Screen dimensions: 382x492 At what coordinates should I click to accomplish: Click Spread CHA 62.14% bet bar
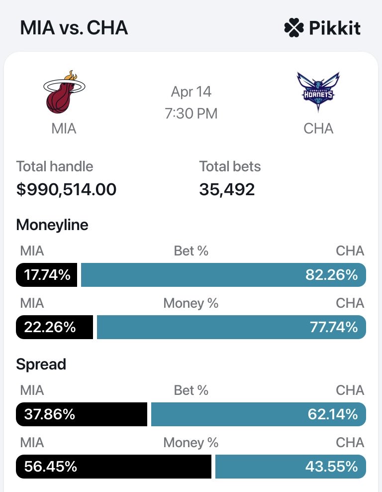pos(259,414)
